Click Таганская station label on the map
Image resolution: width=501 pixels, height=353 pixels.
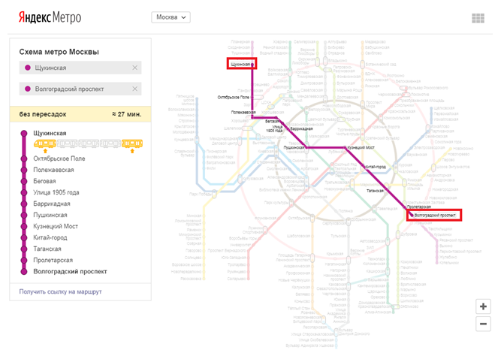375,191
